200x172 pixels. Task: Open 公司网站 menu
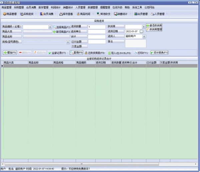click(149, 8)
